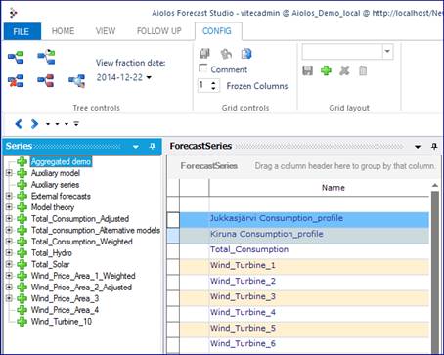Click the forward navigation arrow
The width and height of the screenshot is (444, 355).
[34, 124]
